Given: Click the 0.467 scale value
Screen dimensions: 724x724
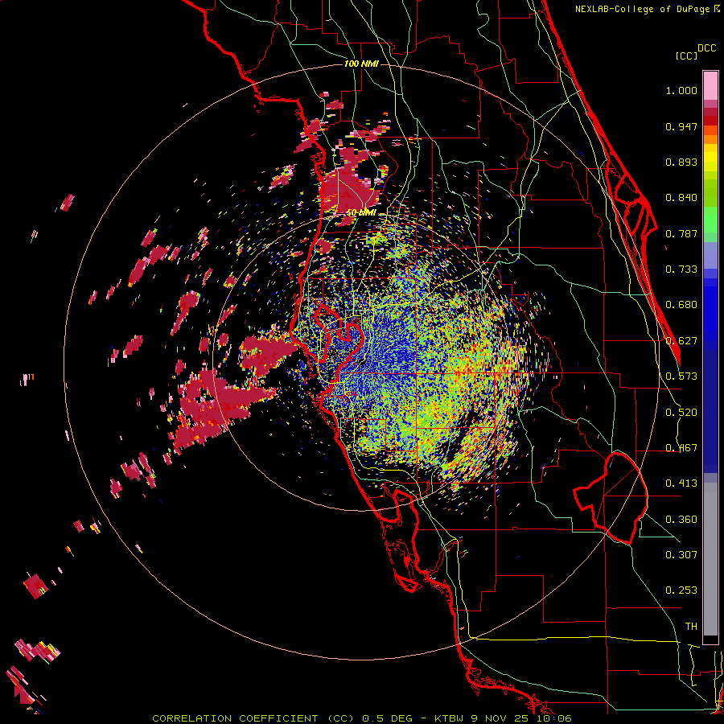Looking at the screenshot, I should [x=681, y=448].
